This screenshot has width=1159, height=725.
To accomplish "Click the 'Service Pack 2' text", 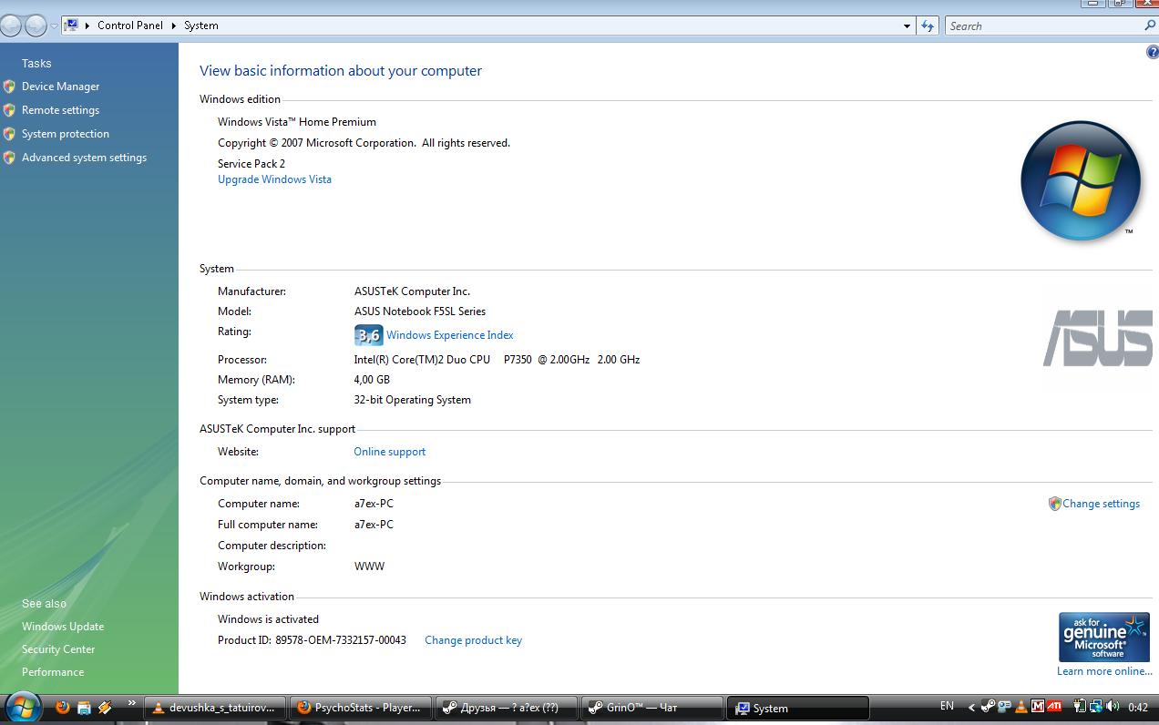I will [x=251, y=164].
